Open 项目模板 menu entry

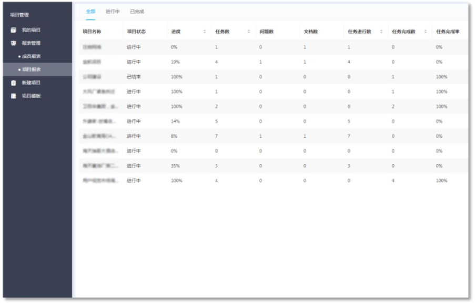click(31, 96)
